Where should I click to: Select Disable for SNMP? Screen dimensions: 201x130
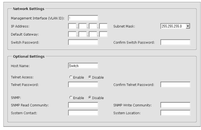click(x=90, y=98)
